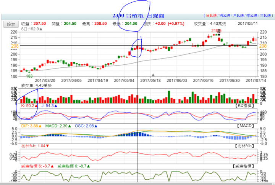Click the 2017/04/19 date axis label

(x=98, y=81)
